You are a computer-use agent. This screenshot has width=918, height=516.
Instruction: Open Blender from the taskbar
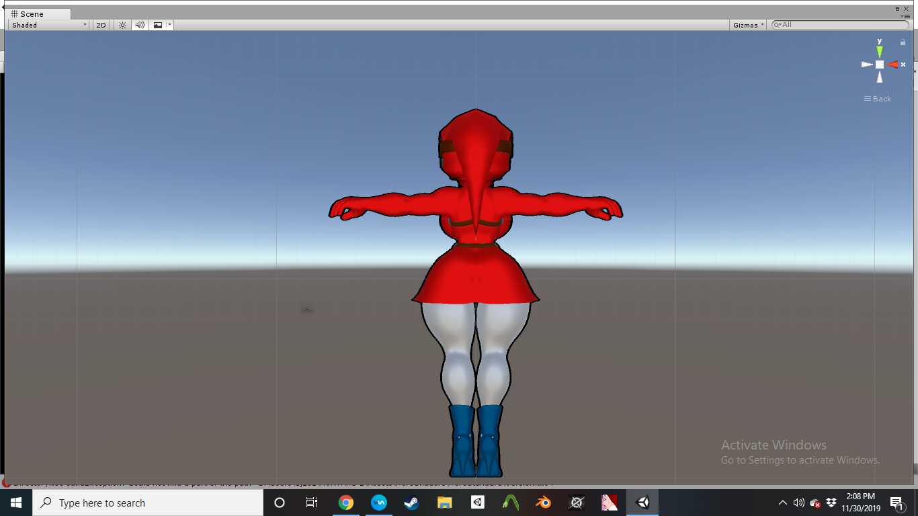(x=544, y=503)
